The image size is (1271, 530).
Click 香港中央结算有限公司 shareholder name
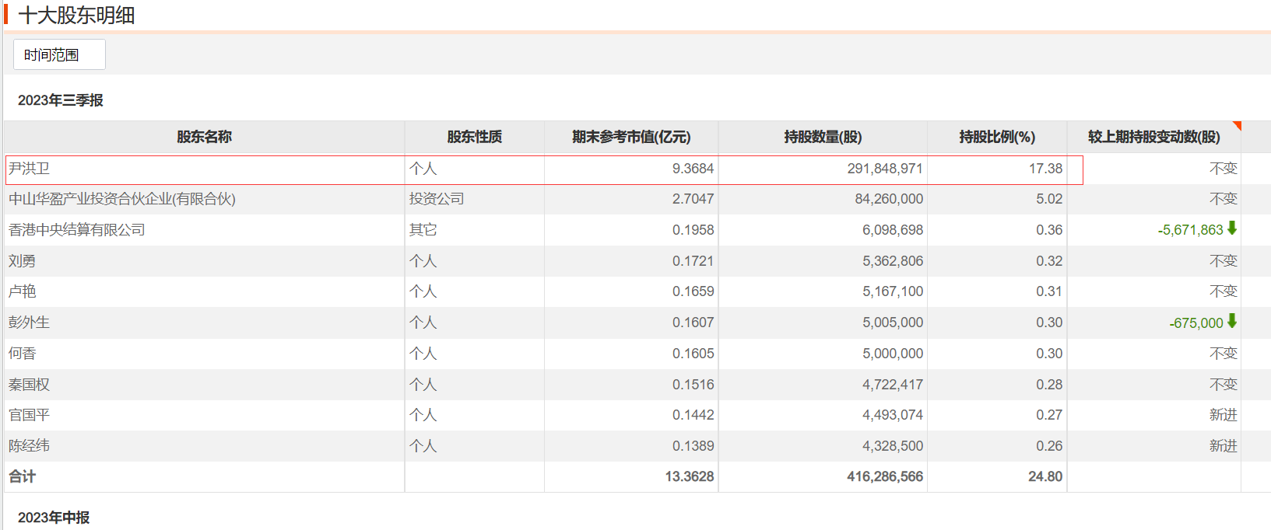77,230
